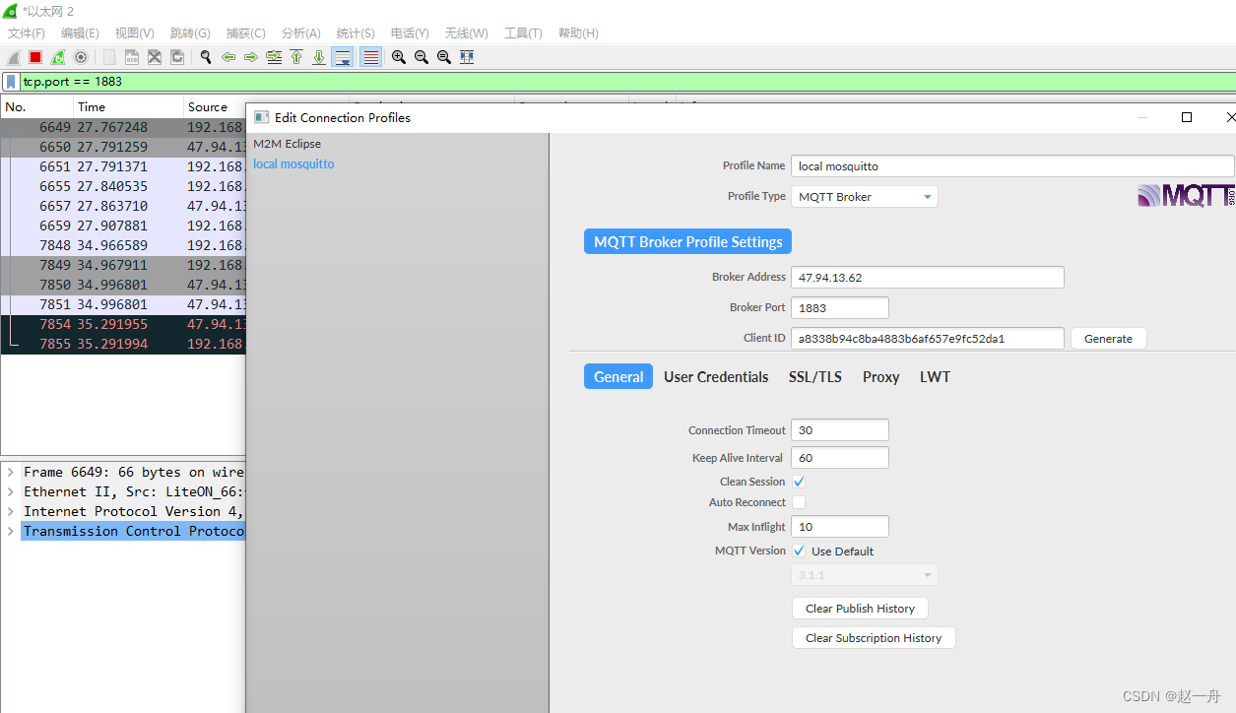Image resolution: width=1236 pixels, height=713 pixels.
Task: Zoom in the packet text
Action: (398, 57)
